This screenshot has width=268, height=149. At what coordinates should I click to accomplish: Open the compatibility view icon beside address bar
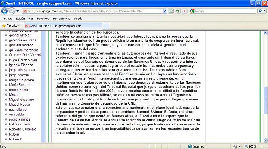pyautogui.click(x=171, y=11)
